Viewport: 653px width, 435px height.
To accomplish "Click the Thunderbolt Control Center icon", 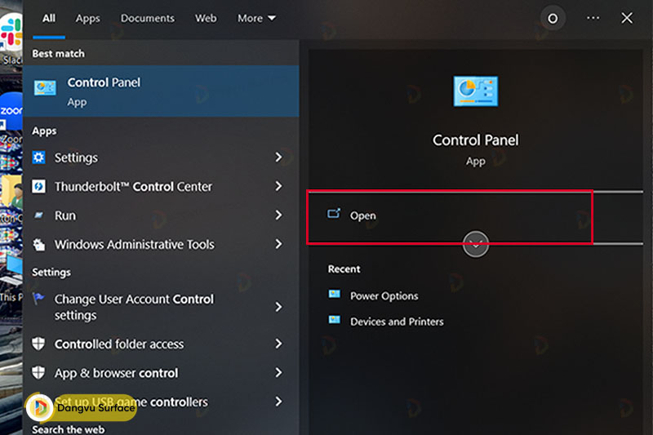I will pyautogui.click(x=38, y=187).
